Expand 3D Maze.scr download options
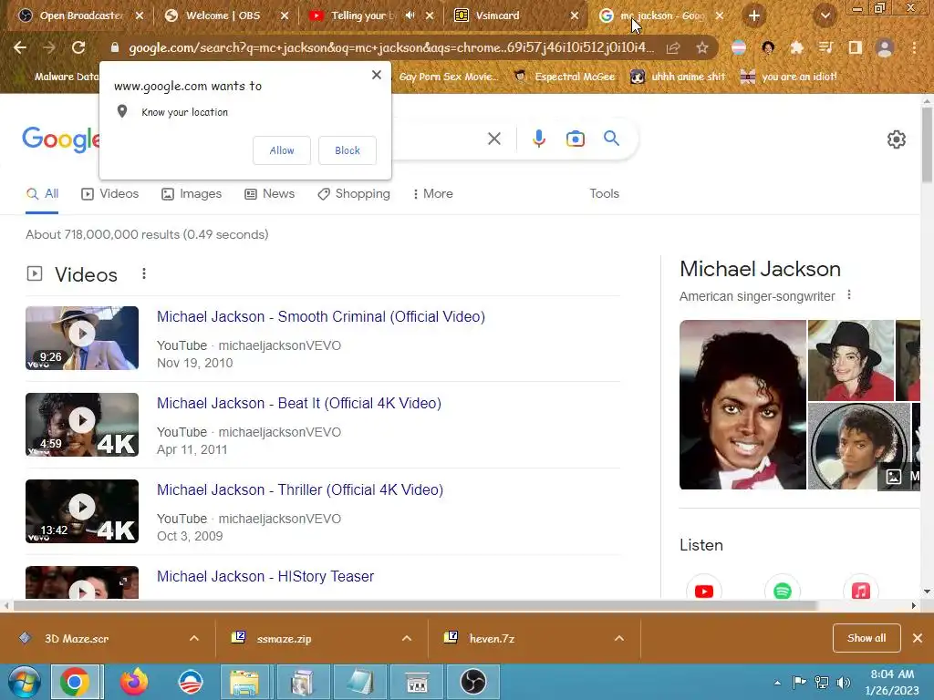 click(193, 638)
